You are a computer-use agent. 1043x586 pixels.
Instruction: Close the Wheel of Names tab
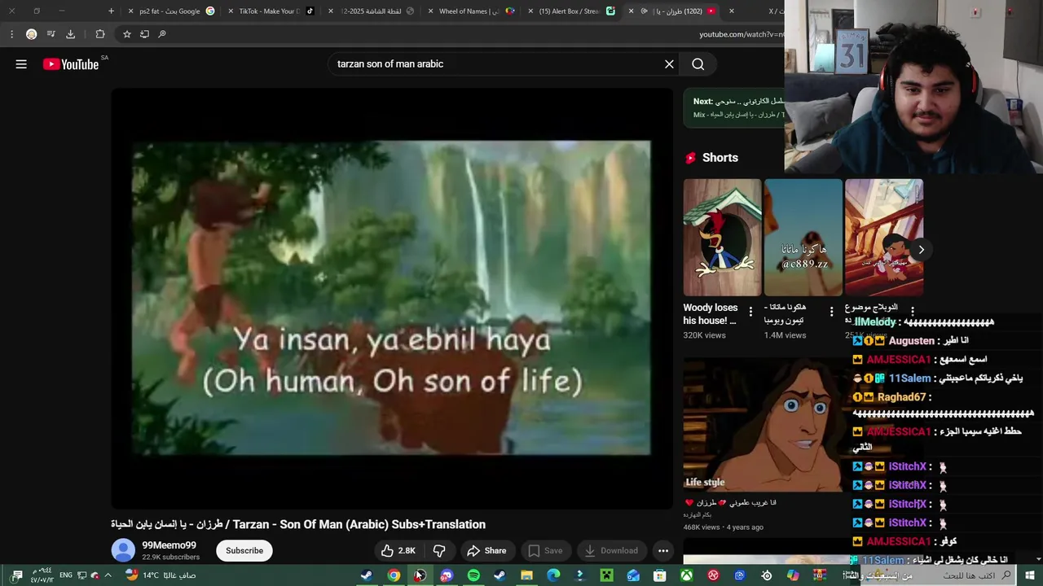[431, 11]
